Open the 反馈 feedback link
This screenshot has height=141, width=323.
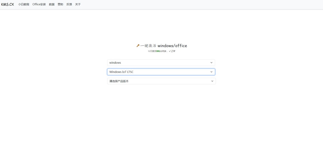(x=69, y=4)
